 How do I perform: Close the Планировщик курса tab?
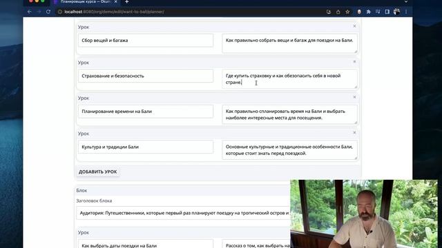(x=115, y=1)
